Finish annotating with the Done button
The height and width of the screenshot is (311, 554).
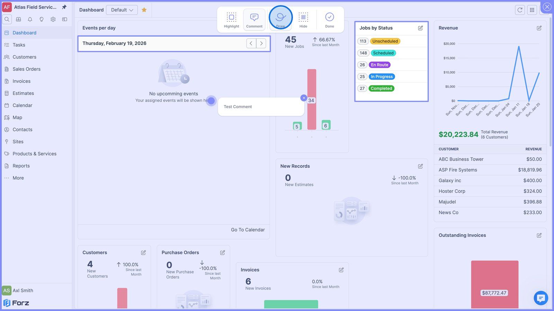(x=330, y=20)
